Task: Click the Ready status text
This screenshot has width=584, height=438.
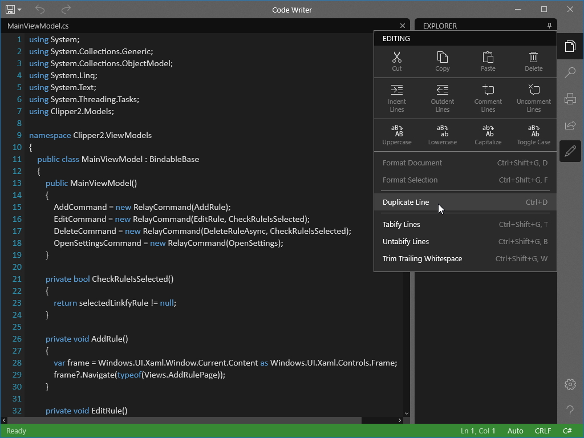Action: [16, 431]
